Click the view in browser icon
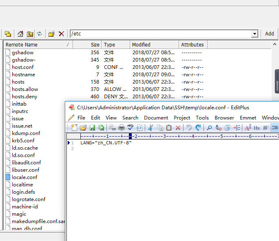The image size is (279, 241). point(139,128)
